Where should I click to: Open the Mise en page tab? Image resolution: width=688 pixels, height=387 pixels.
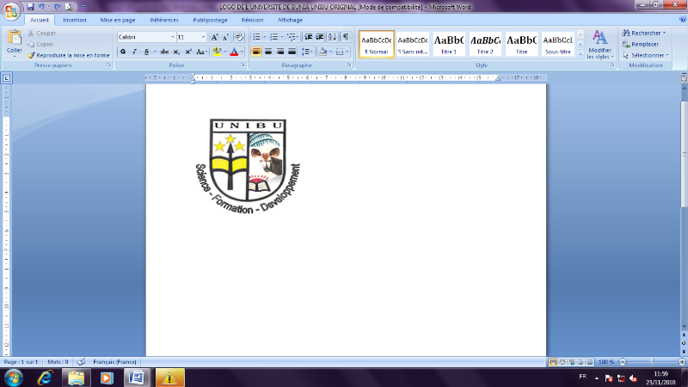pyautogui.click(x=118, y=18)
